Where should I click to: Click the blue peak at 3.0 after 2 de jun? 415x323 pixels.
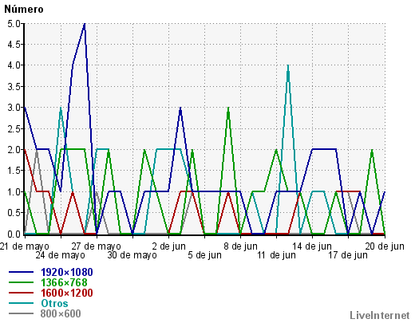click(x=180, y=108)
